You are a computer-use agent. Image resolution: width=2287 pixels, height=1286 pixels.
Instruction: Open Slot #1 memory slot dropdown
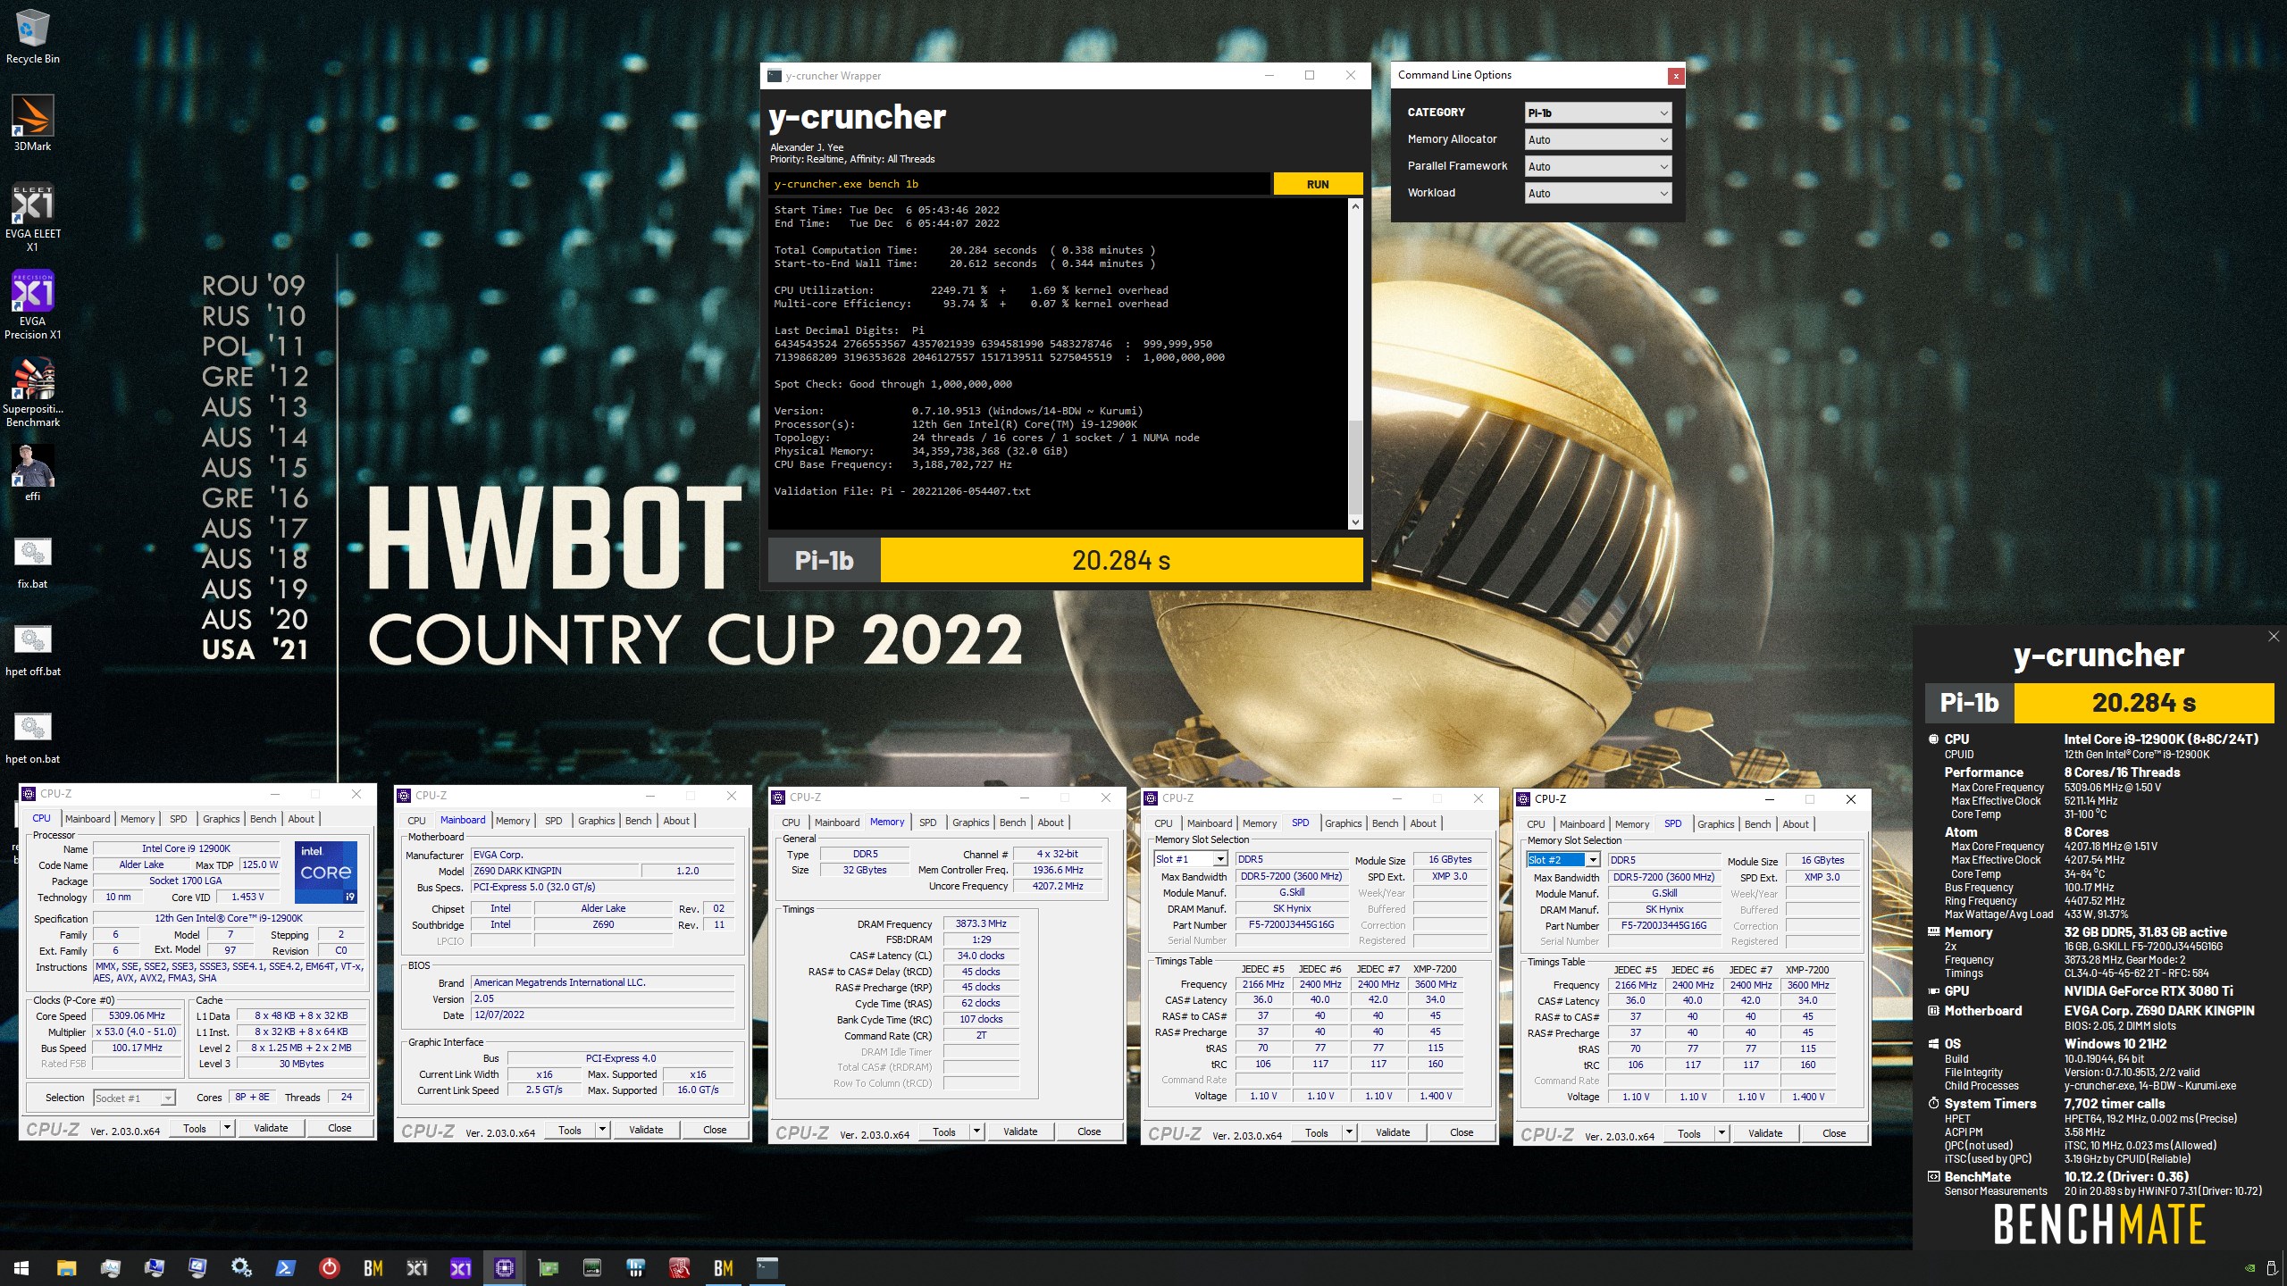tap(1191, 859)
